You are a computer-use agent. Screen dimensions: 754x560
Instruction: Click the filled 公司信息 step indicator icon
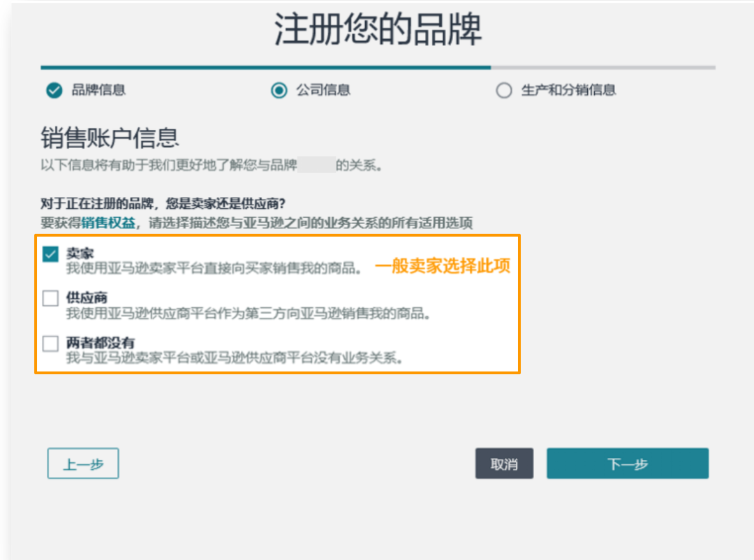point(279,91)
